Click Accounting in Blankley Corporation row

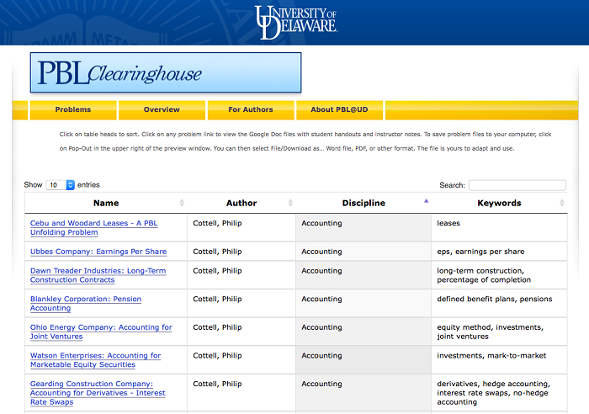click(x=321, y=299)
